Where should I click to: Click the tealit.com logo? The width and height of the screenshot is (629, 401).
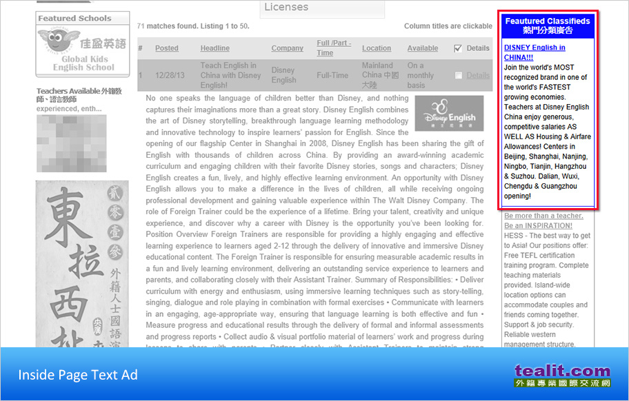(562, 376)
